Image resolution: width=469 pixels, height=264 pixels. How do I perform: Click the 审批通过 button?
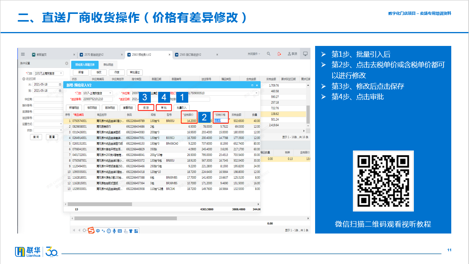pyautogui.click(x=135, y=72)
